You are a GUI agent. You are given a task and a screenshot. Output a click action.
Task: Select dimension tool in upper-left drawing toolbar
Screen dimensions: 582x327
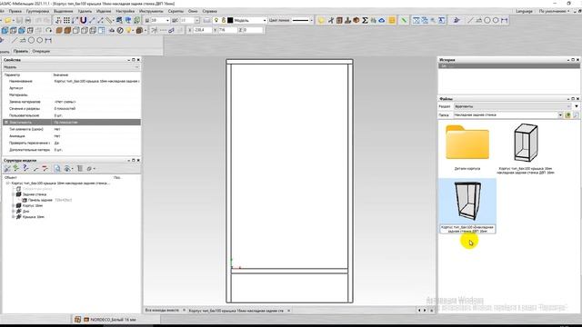click(x=48, y=40)
